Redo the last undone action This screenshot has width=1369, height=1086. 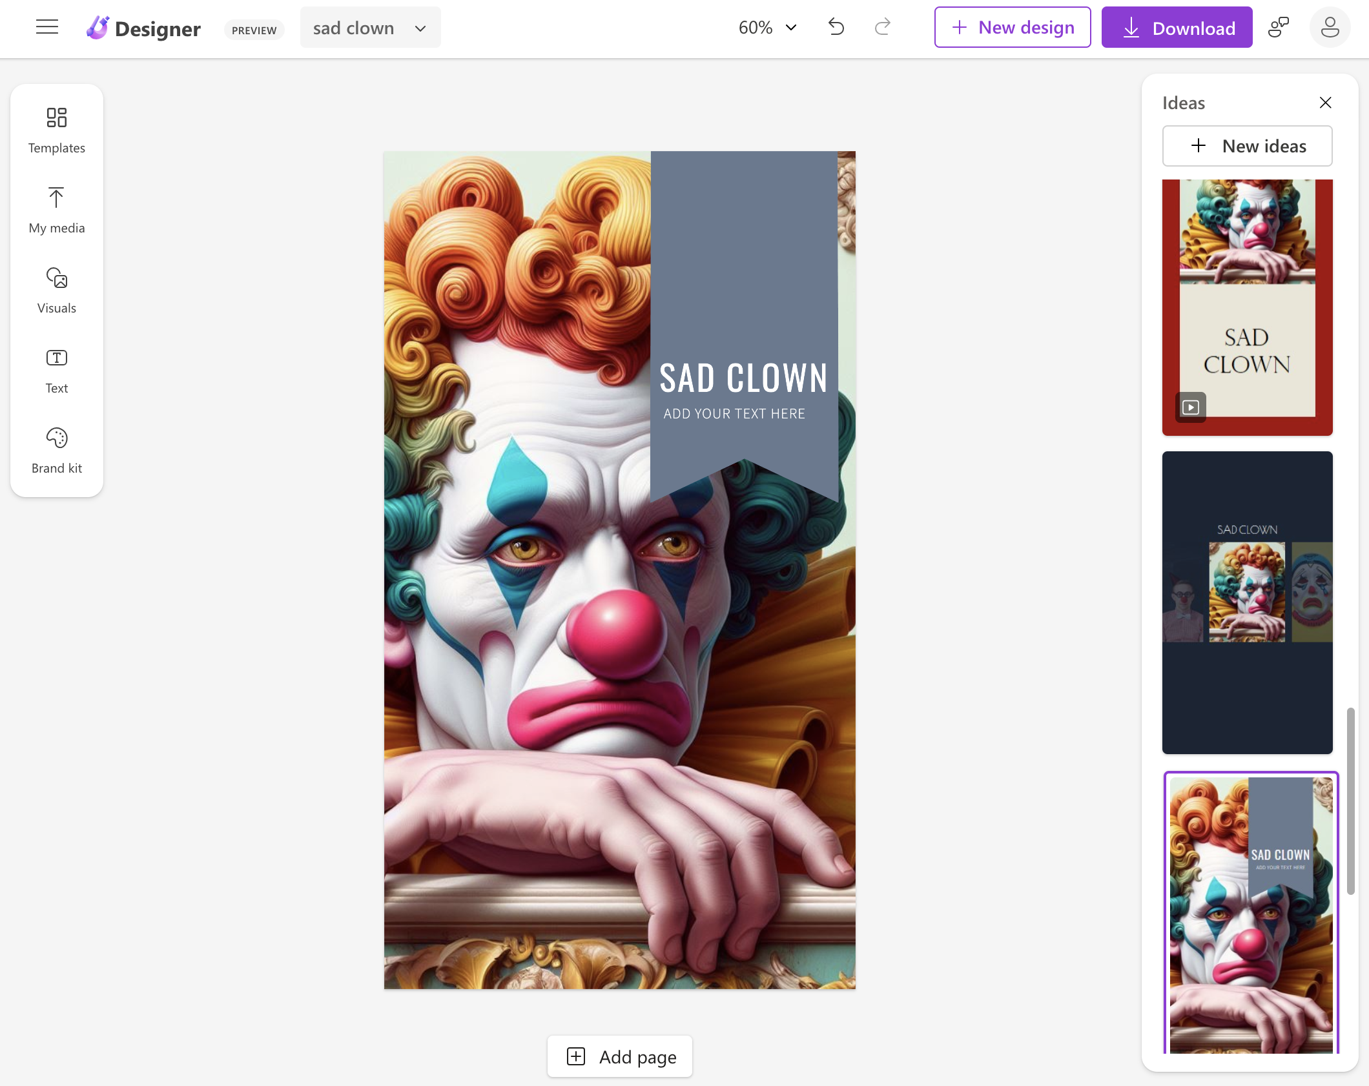point(883,27)
